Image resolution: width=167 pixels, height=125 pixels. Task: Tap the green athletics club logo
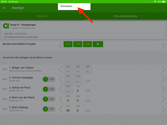[x=6, y=26]
